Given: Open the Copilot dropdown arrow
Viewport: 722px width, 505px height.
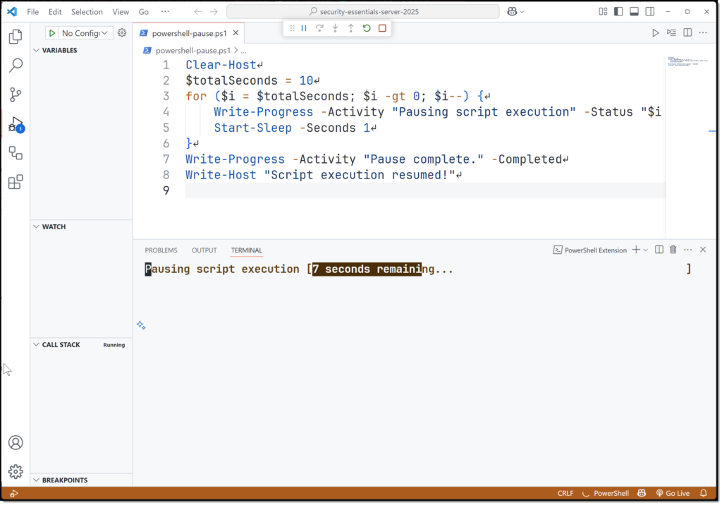Looking at the screenshot, I should [x=522, y=11].
